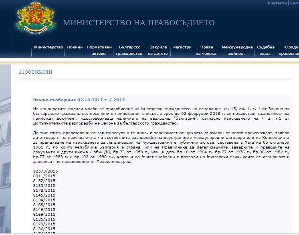Click the Важно съобщение 02.10.2017 title
The width and height of the screenshot is (299, 235).
(x=79, y=100)
